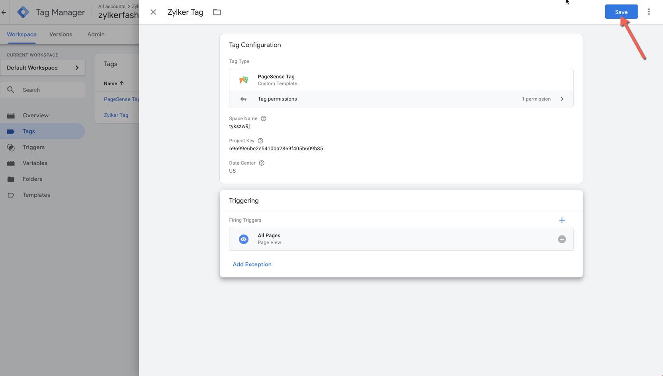Click the Variables sidebar icon

[11, 163]
